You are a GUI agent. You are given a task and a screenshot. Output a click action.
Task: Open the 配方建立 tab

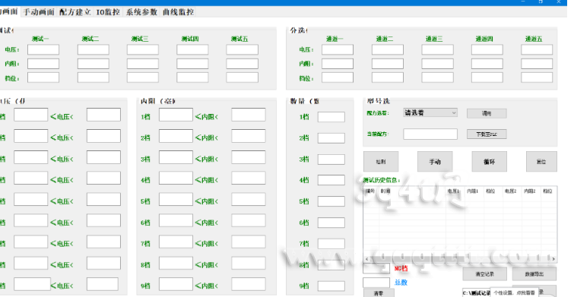[x=75, y=12]
